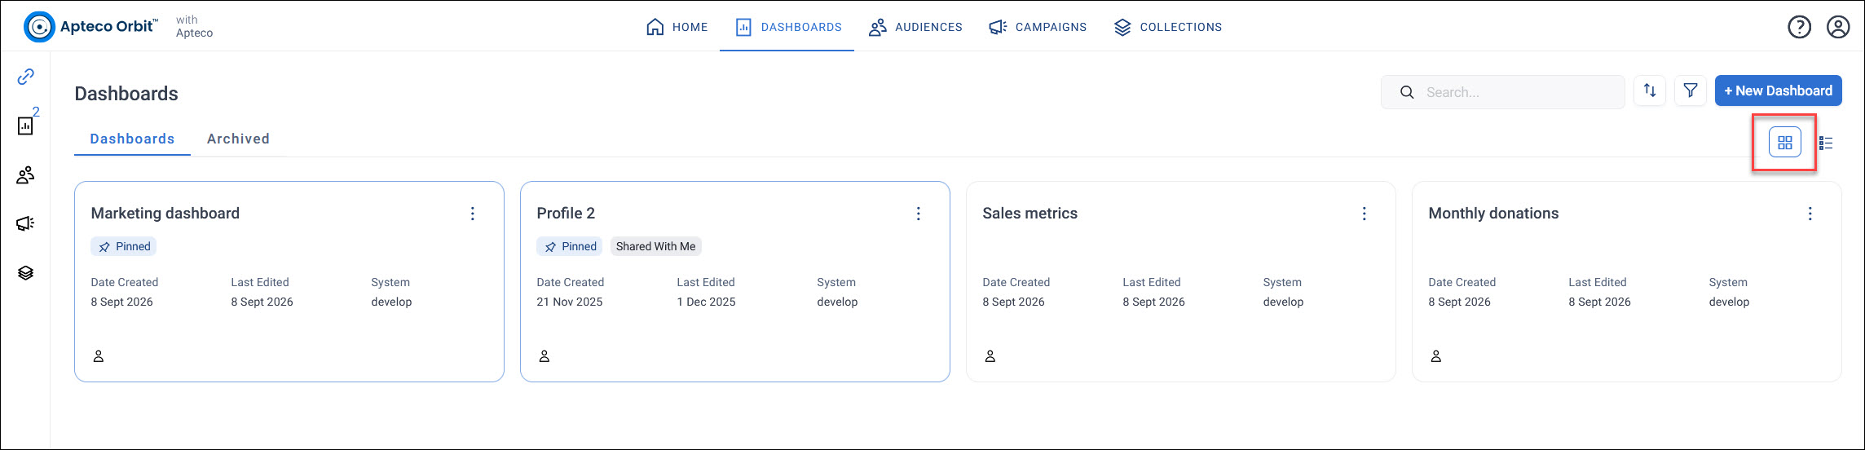Switch to the Dashboards tab
Viewport: 1865px width, 450px height.
132,139
